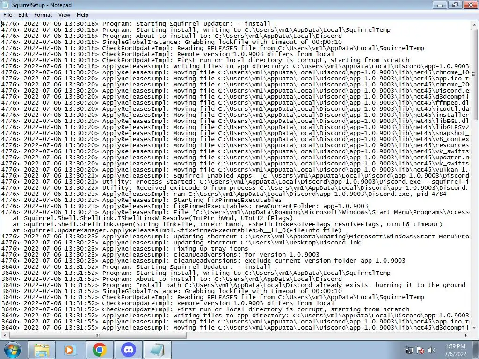Open the File menu

[7, 14]
